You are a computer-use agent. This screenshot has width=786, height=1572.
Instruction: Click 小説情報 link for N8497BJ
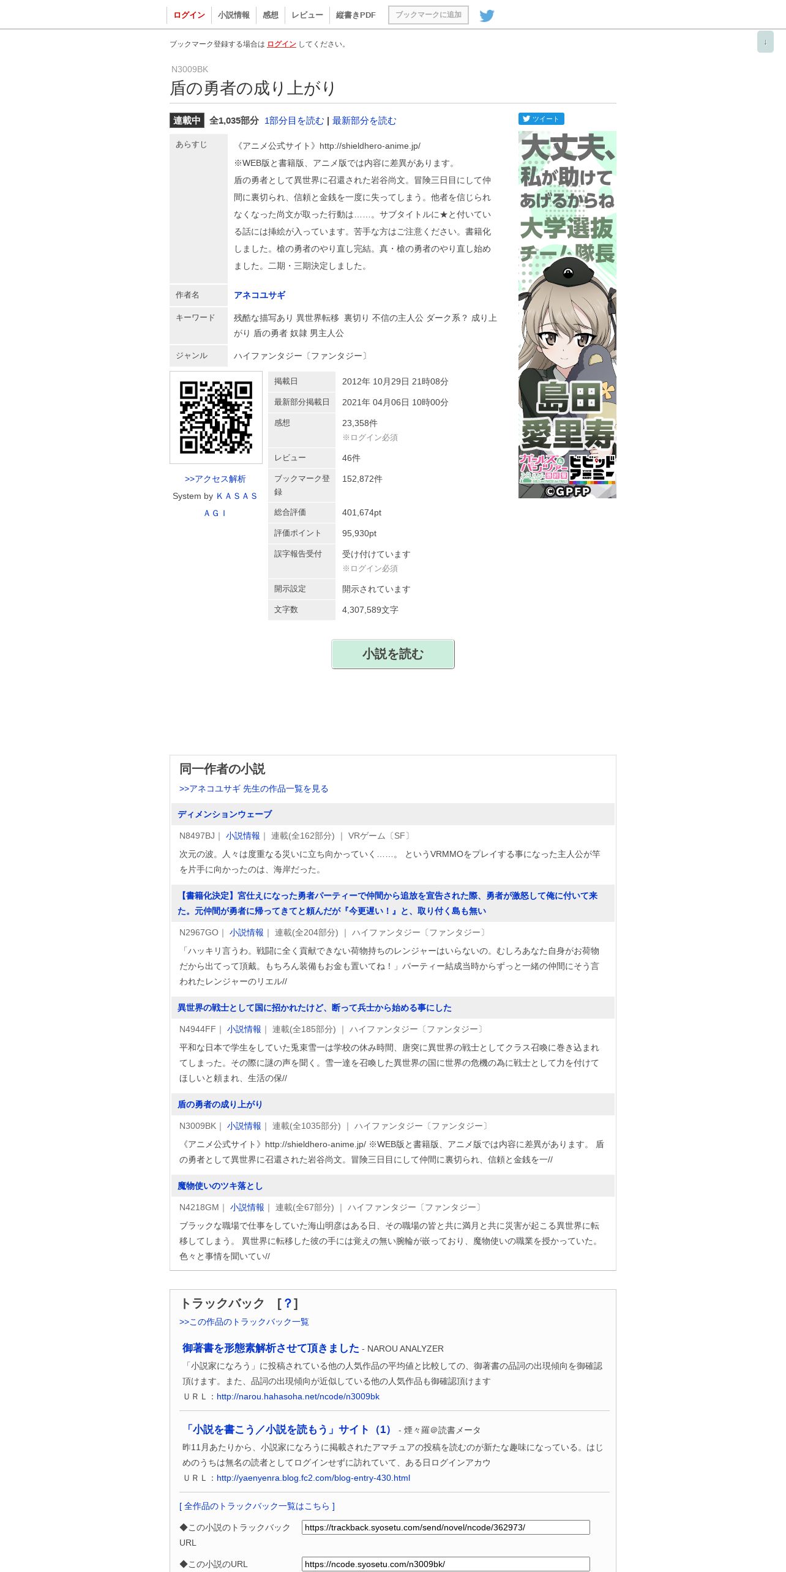pyautogui.click(x=242, y=836)
